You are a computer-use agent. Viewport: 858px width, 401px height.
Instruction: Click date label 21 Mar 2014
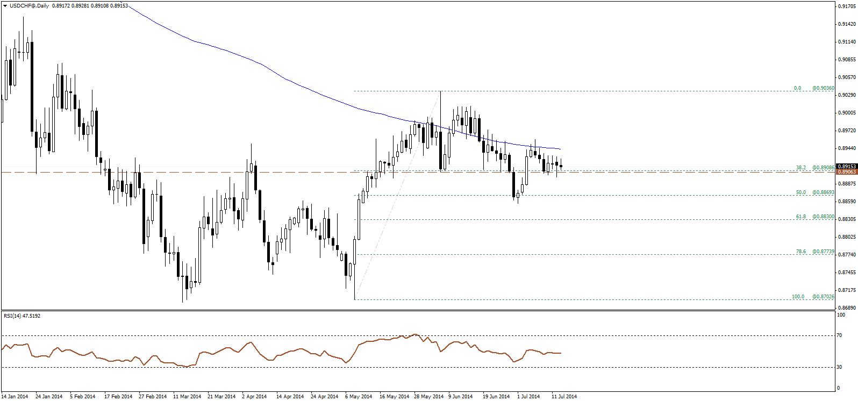[x=221, y=397]
